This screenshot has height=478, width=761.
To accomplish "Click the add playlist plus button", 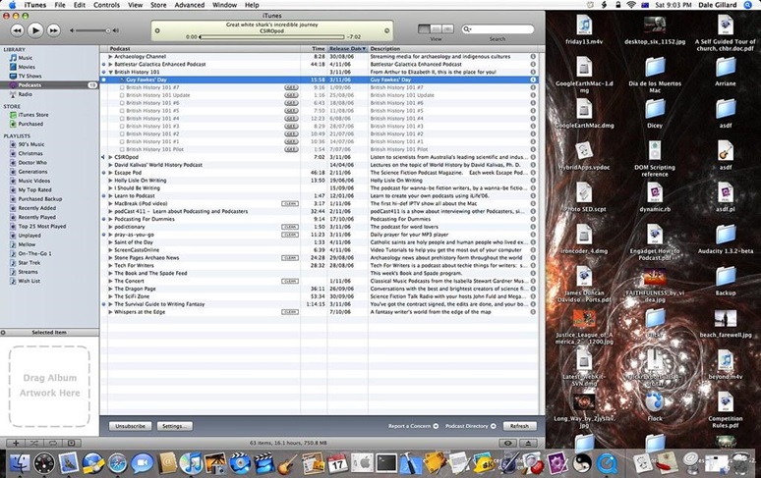I will pyautogui.click(x=16, y=443).
